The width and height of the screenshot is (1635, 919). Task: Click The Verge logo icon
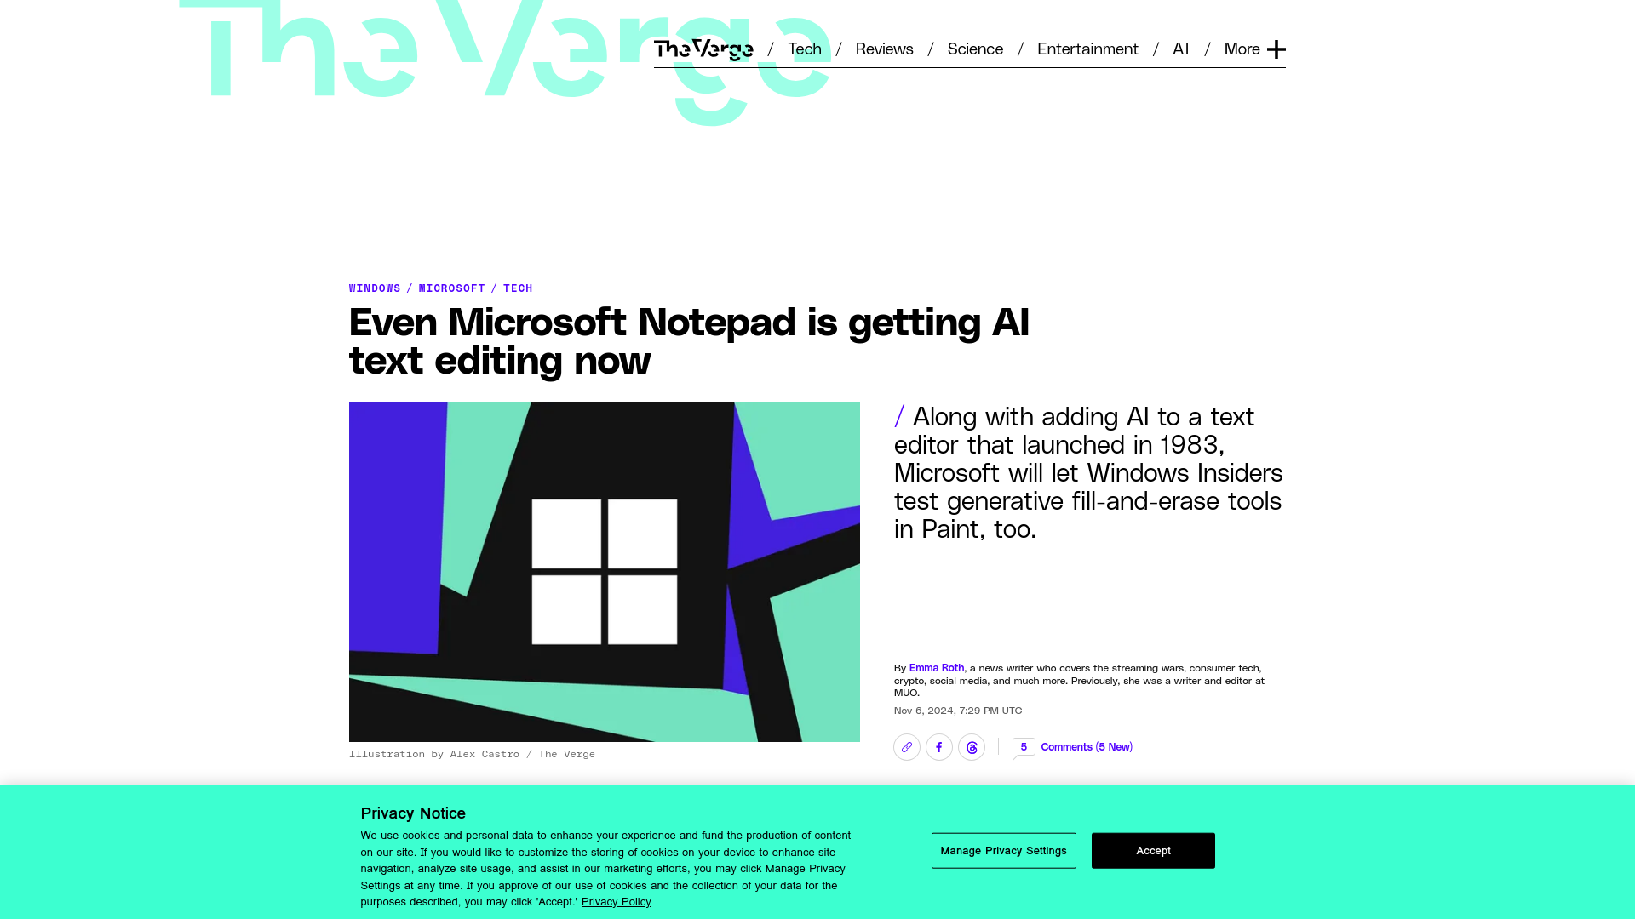703,49
